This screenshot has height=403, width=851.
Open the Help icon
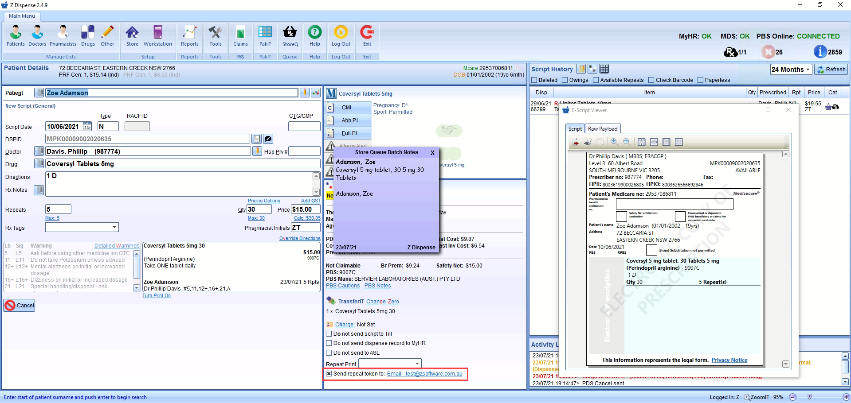(x=315, y=35)
